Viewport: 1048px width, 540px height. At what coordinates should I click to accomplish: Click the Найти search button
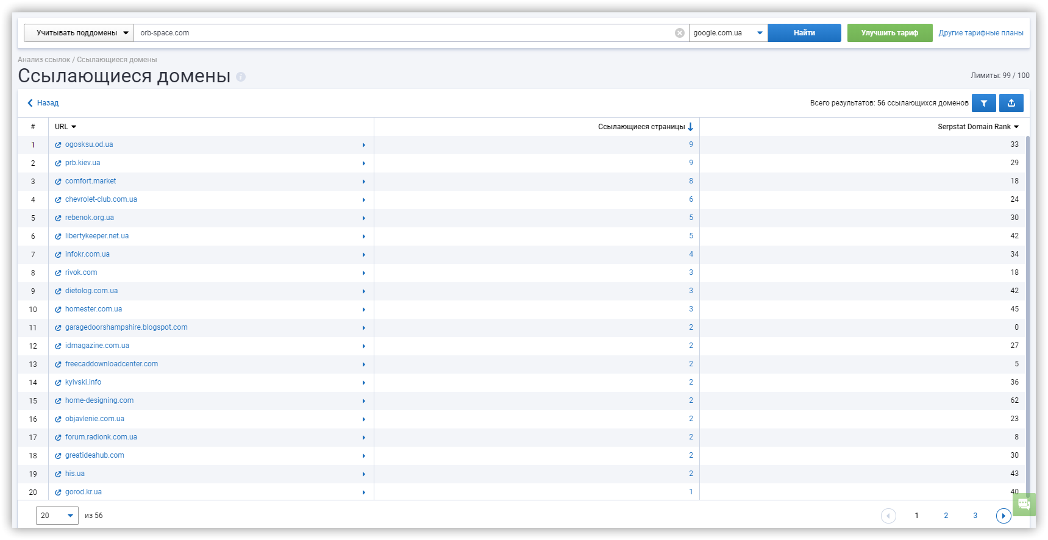[x=804, y=33]
